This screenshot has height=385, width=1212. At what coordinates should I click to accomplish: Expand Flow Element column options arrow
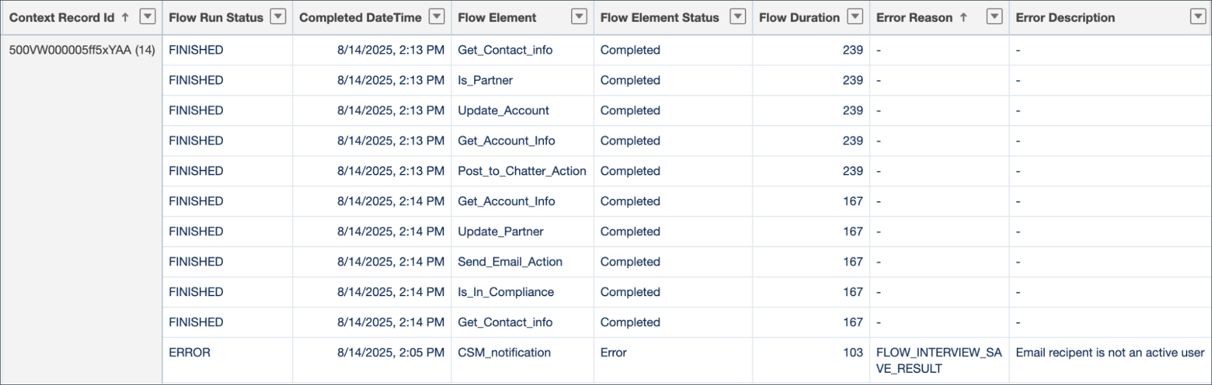click(580, 17)
